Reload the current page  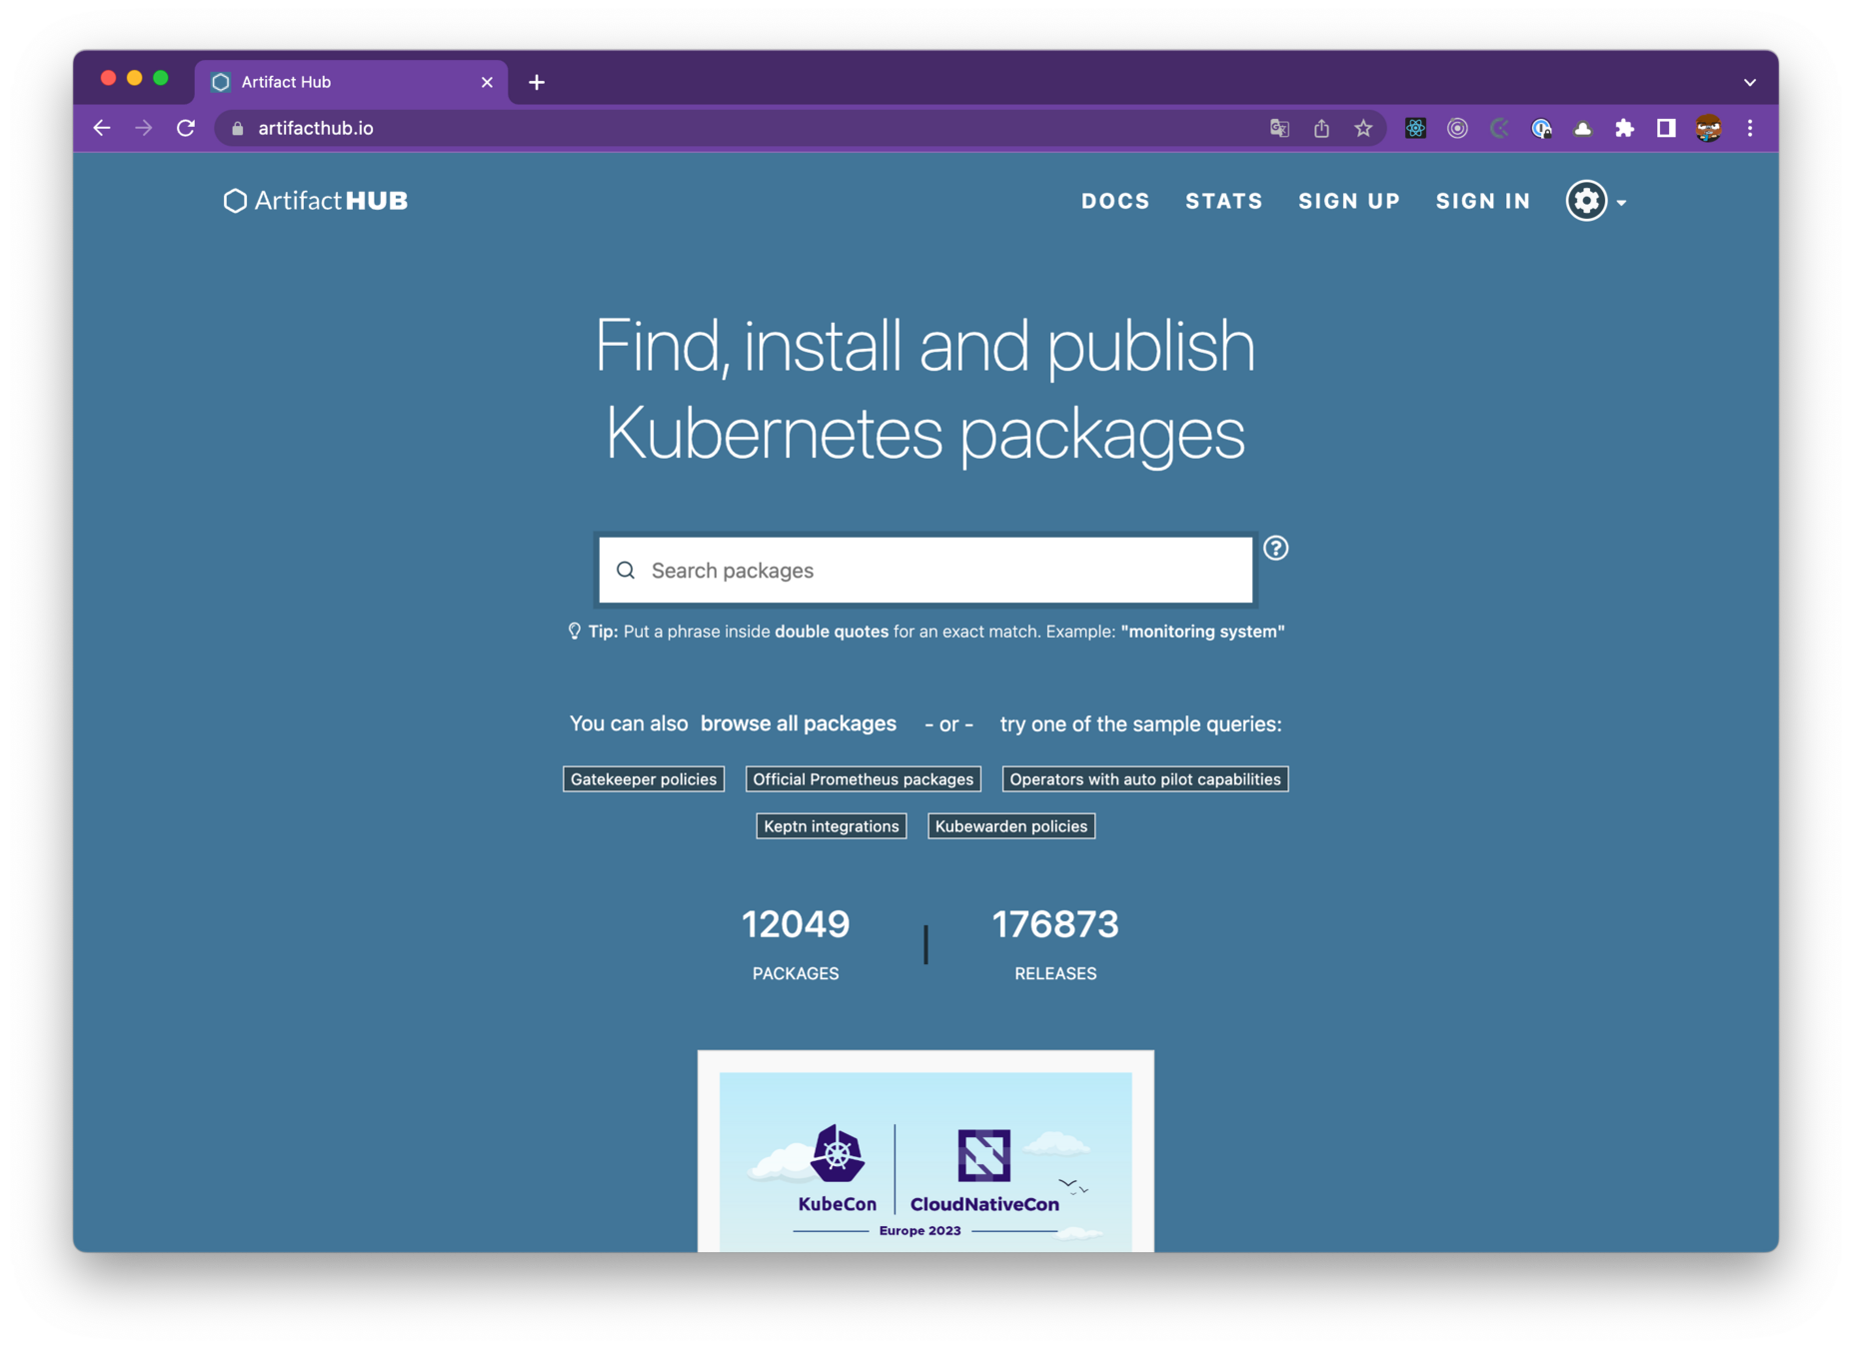coord(186,128)
